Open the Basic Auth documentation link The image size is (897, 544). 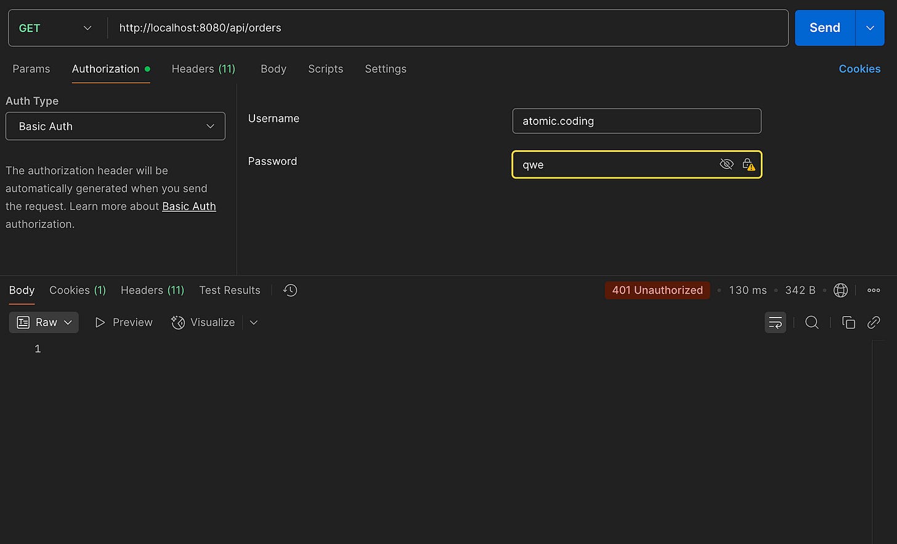[x=189, y=206]
